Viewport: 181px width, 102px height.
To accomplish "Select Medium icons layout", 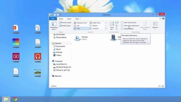I will 80,23.
